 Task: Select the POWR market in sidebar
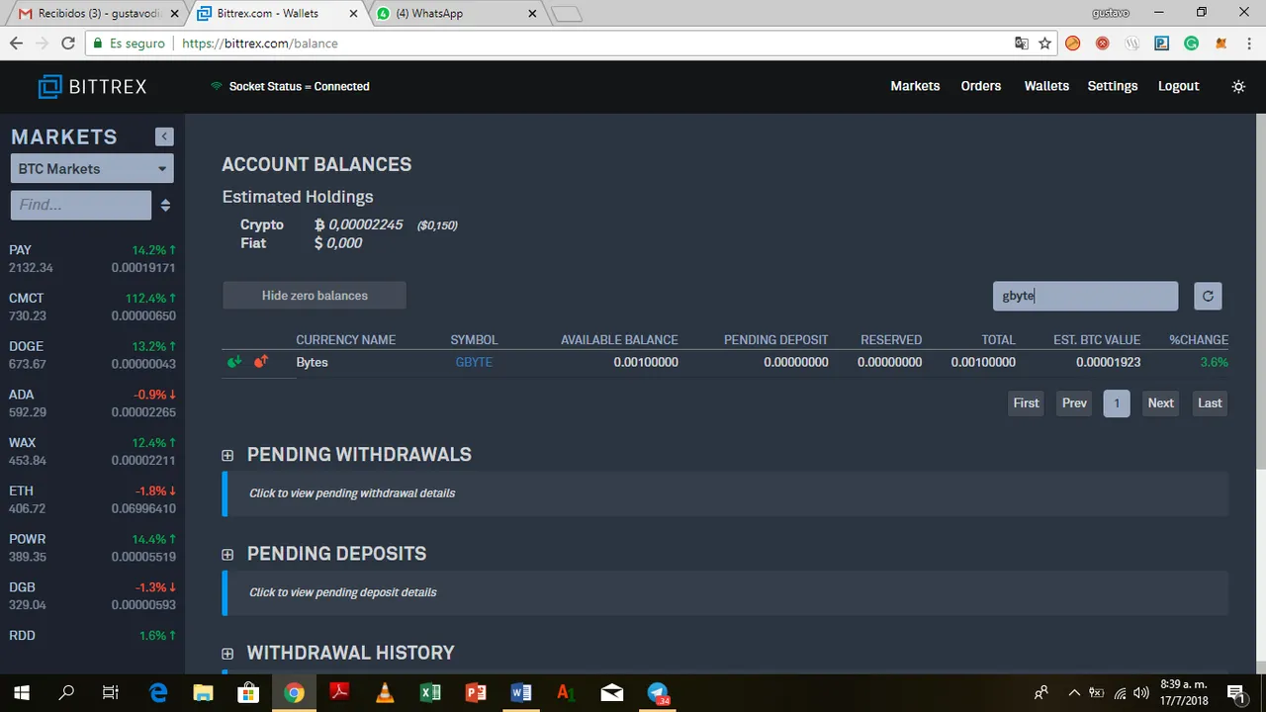(x=92, y=548)
